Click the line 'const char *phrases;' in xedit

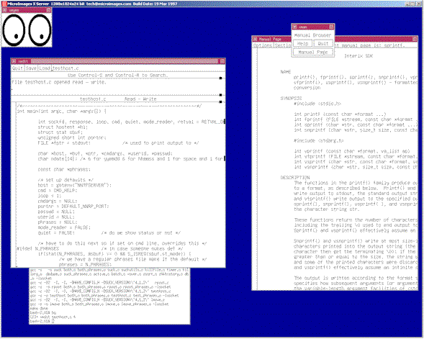(64, 170)
